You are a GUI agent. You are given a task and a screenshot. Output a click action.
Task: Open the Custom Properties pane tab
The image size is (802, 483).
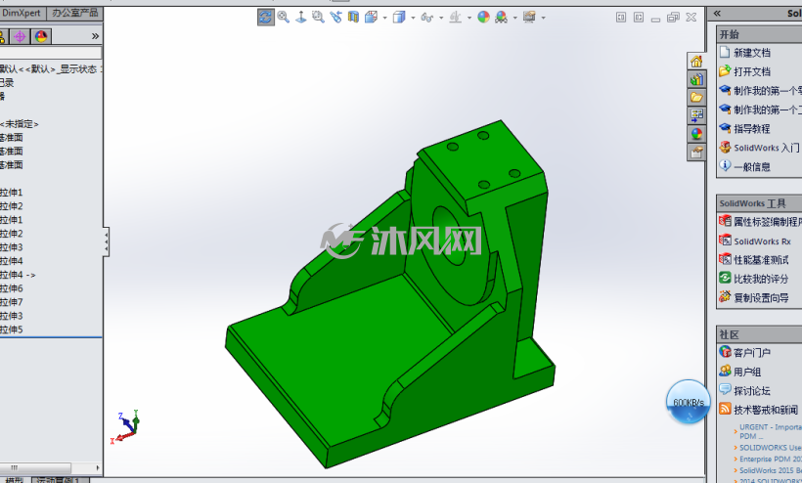[x=696, y=153]
